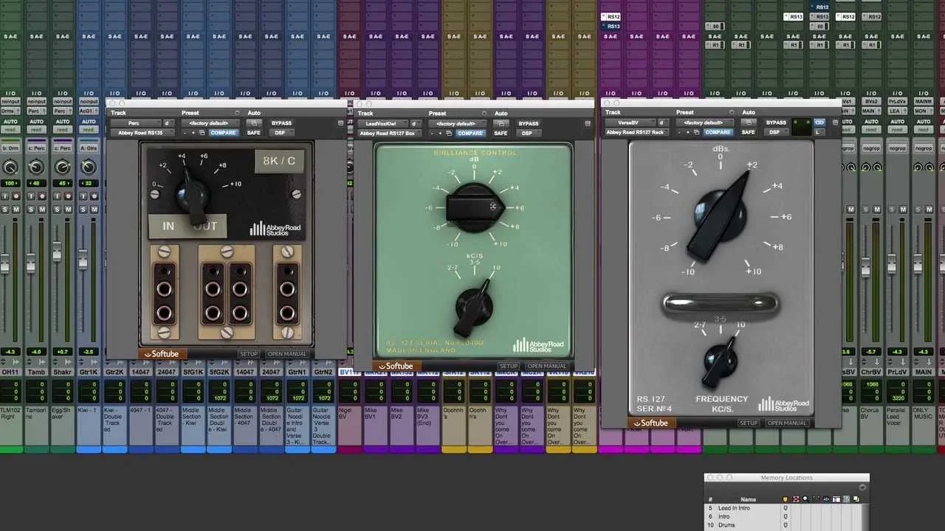Screen dimensions: 945x531
Task: Click the automation enable icon beside BYPASS on RS135
Action: [253, 122]
